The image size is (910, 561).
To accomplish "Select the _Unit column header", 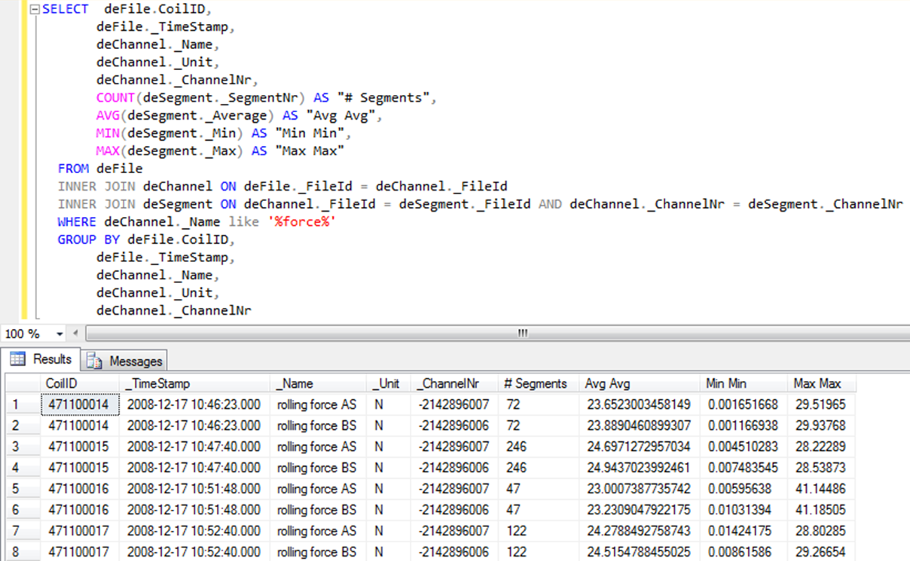I will pyautogui.click(x=390, y=383).
